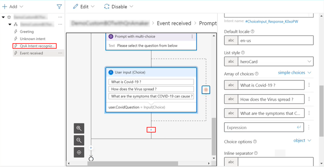324x167 pixels.
Task: Edit the 'What is Covid-19 ?' choice field
Action: (x=271, y=85)
